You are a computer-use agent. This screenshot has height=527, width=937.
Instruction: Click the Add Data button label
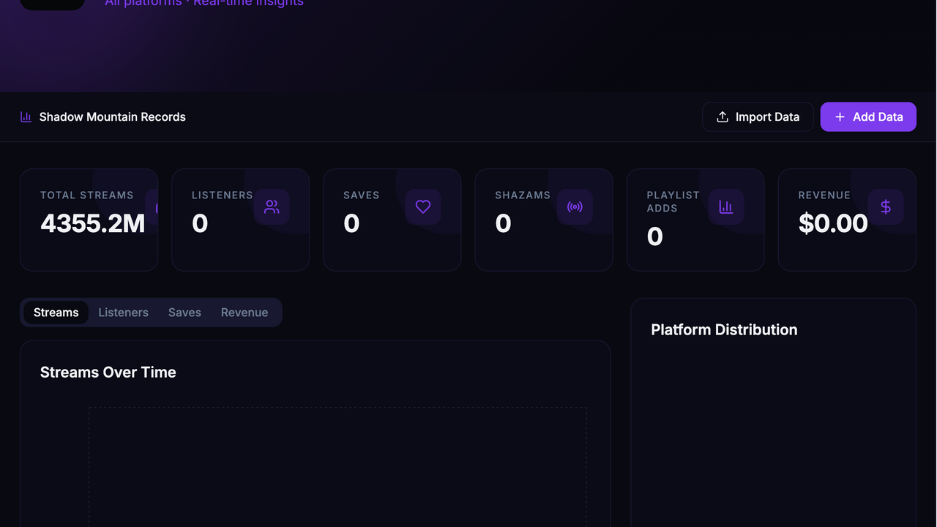[878, 117]
